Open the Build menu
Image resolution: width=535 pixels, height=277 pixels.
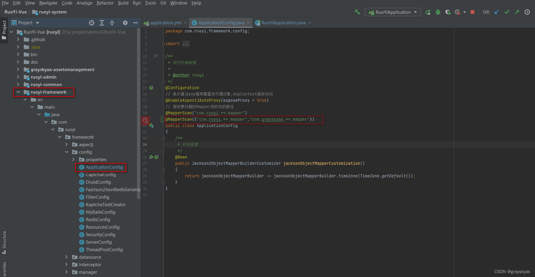point(123,3)
